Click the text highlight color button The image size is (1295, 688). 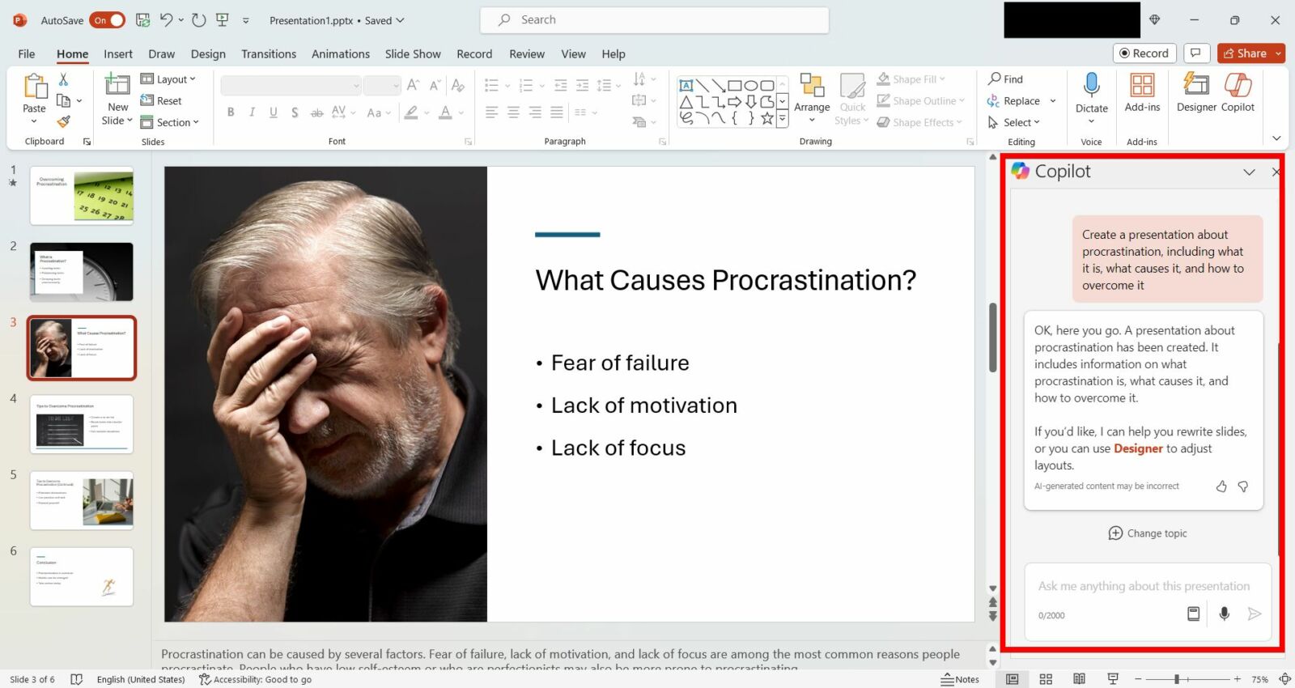click(x=411, y=113)
